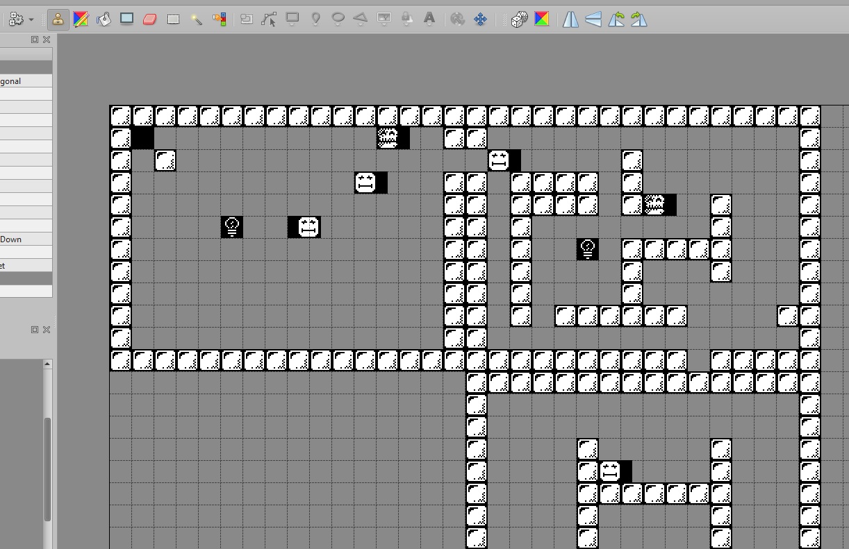Flip the stamp vertically
Image resolution: width=849 pixels, height=549 pixels.
tap(593, 19)
